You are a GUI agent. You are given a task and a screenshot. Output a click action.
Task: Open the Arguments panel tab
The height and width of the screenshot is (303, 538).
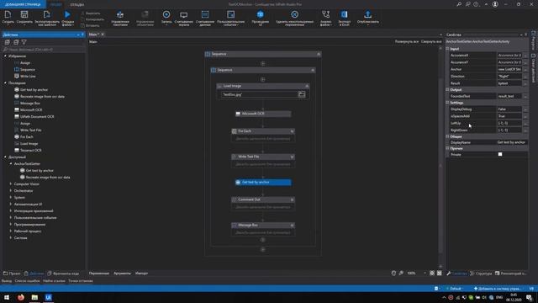pos(122,273)
